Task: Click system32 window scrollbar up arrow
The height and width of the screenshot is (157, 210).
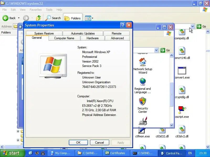Action: (208, 31)
